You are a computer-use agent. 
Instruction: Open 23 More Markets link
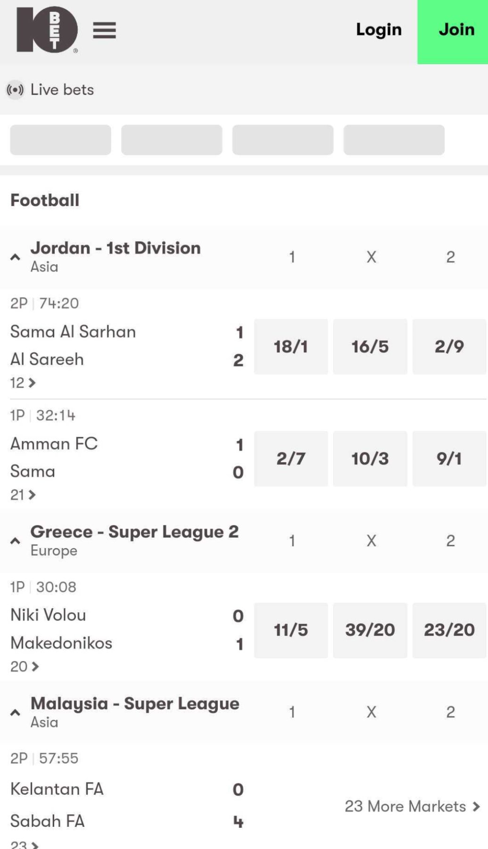pyautogui.click(x=413, y=807)
